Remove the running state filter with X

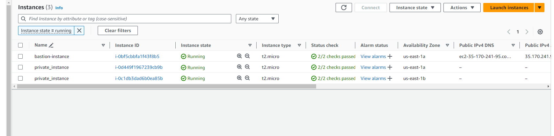(79, 30)
